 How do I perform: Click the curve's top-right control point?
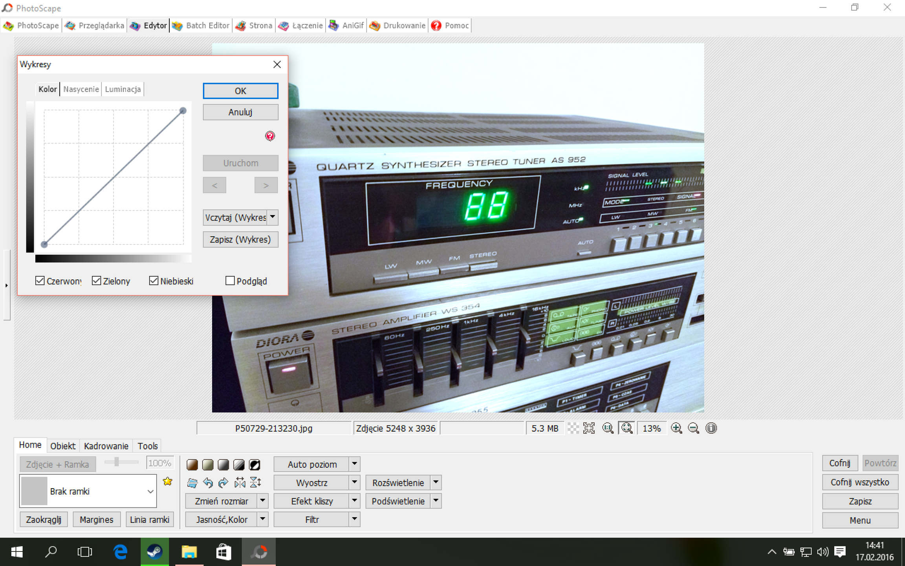click(183, 111)
